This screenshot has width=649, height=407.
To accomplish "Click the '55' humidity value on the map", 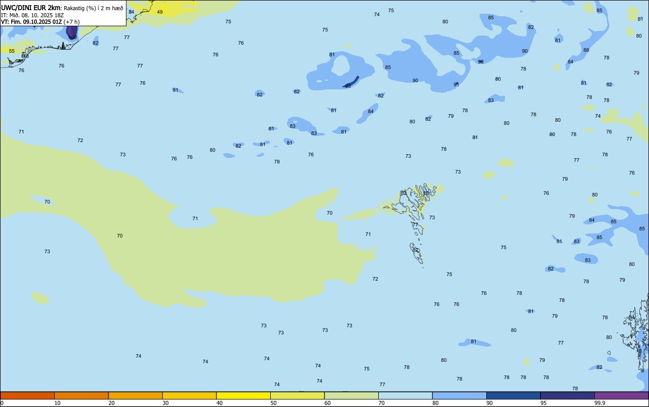I will coord(12,51).
